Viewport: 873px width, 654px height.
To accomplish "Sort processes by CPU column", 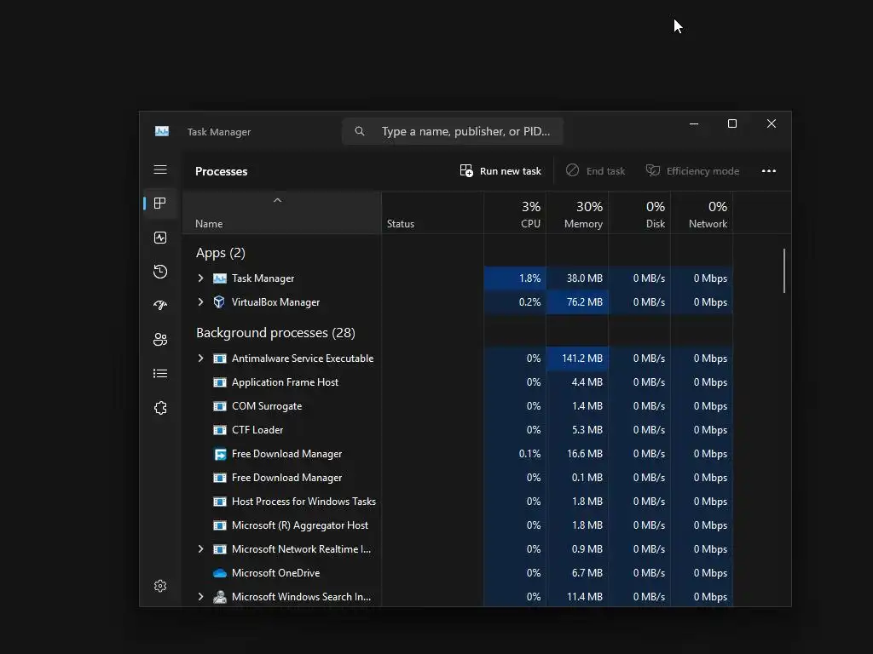I will pos(515,214).
